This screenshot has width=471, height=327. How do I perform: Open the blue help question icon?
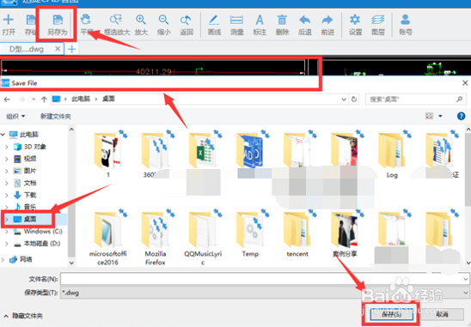pos(461,116)
